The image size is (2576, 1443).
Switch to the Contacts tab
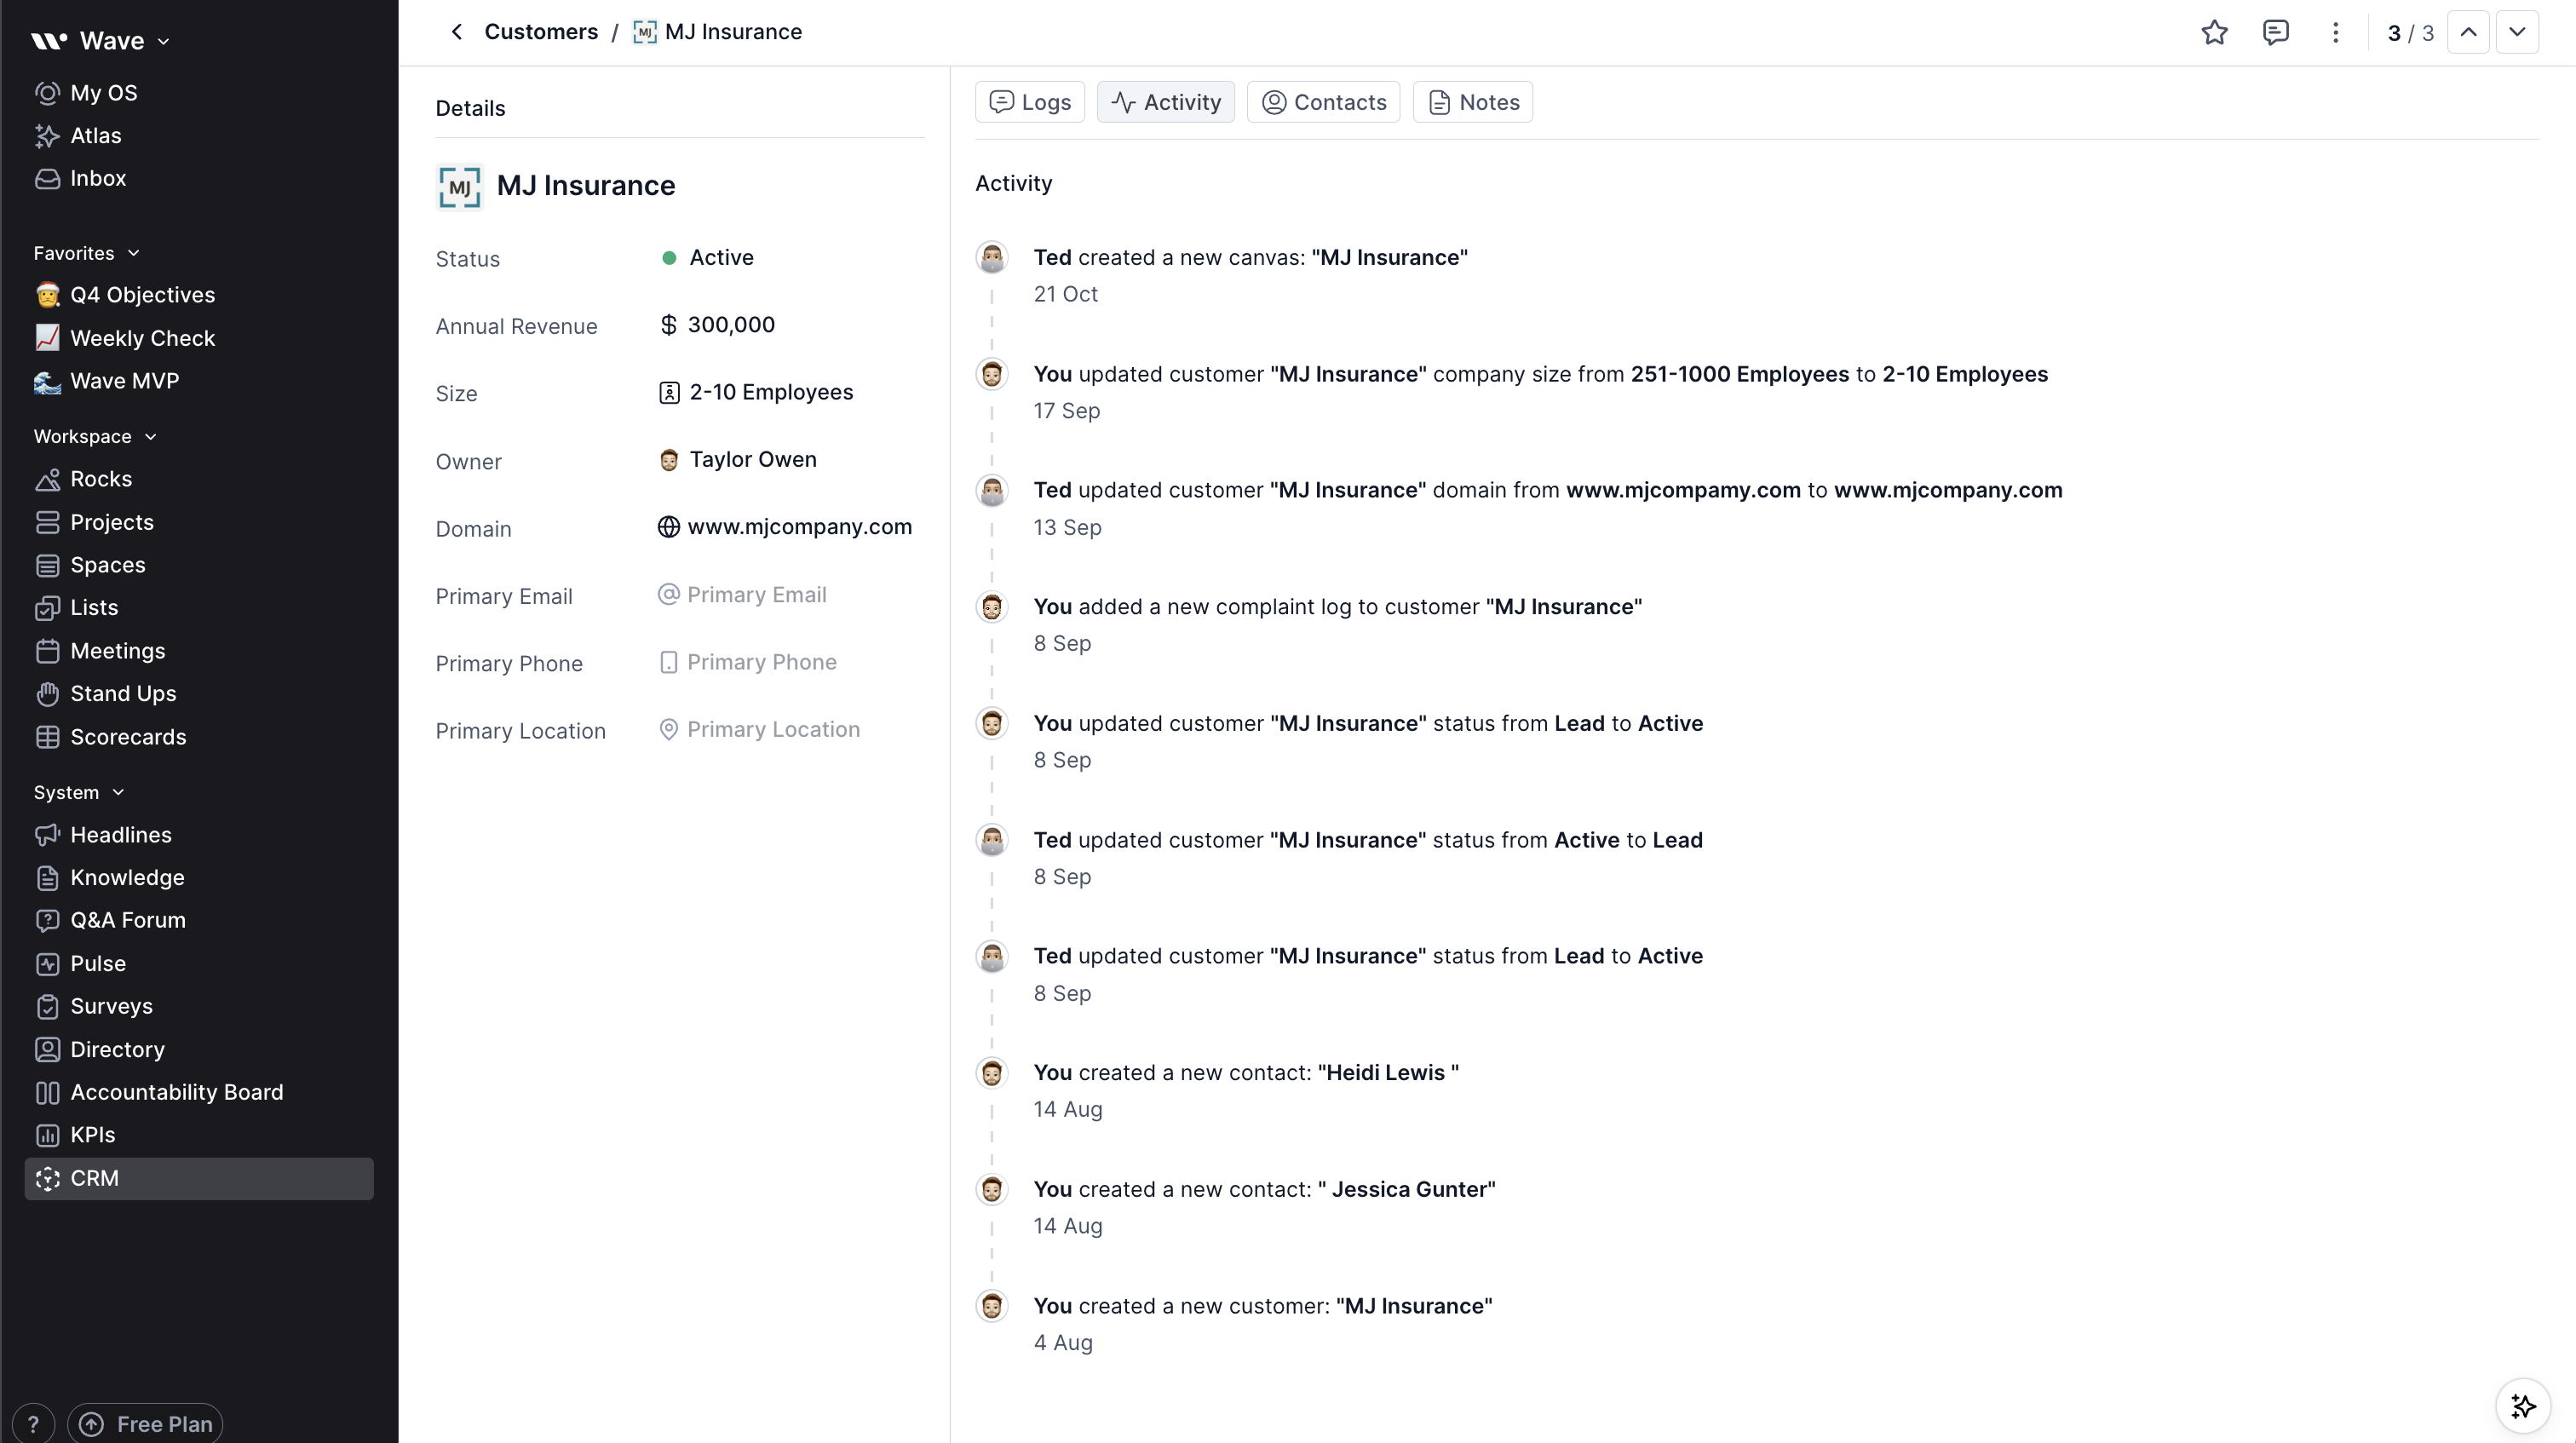click(x=1323, y=101)
